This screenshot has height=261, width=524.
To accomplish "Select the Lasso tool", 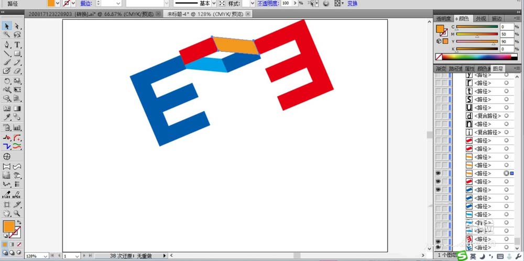I will pos(17,35).
